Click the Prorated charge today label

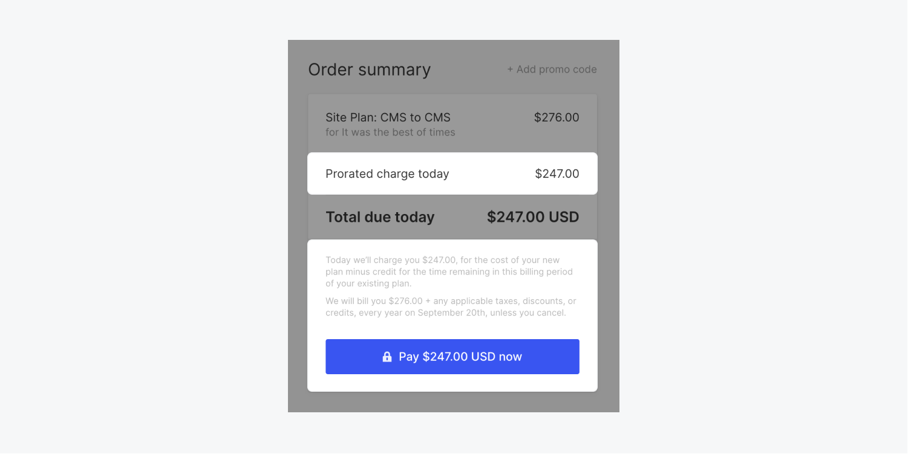click(387, 174)
